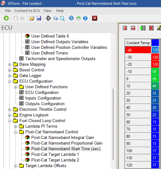Open User Defined Position Controller Variables
Image resolution: width=161 pixels, height=169 pixels.
(69, 47)
